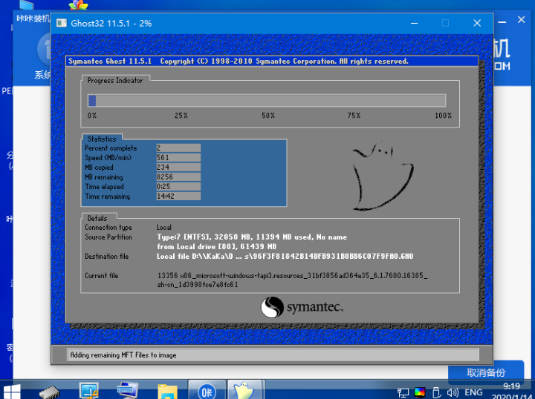Click the Speed value 561
This screenshot has width=535, height=399.
pyautogui.click(x=178, y=158)
